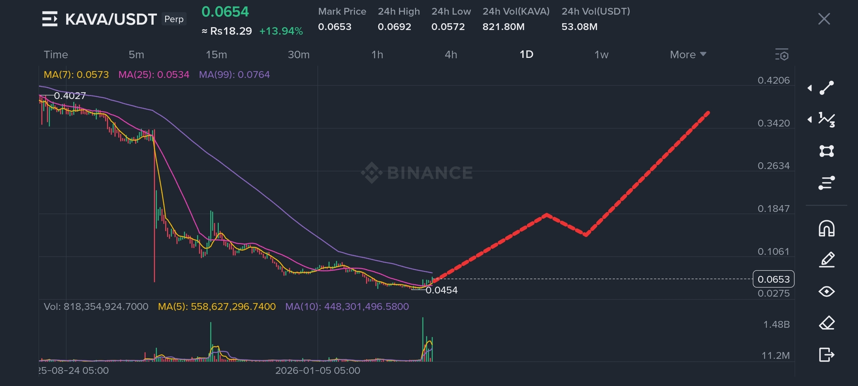The image size is (858, 386).
Task: Select the pencil brush drawing tool
Action: click(827, 260)
